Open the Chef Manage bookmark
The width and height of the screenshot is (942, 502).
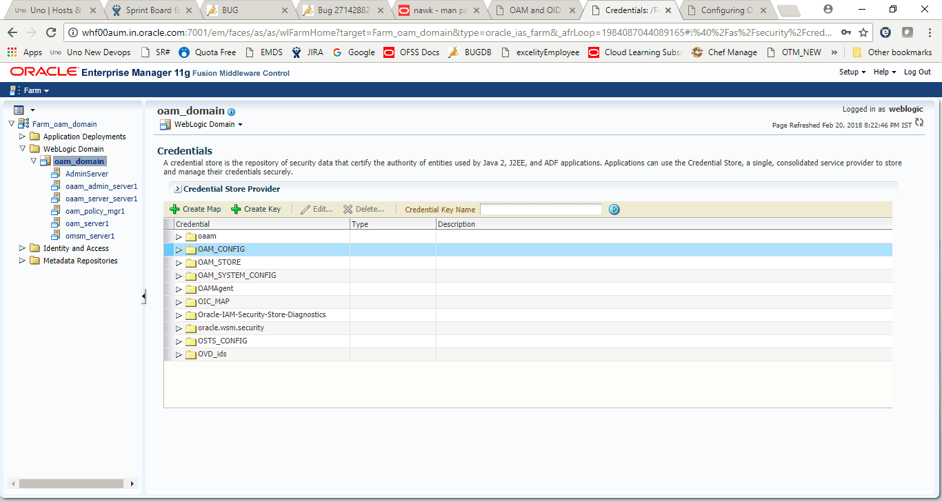click(724, 52)
